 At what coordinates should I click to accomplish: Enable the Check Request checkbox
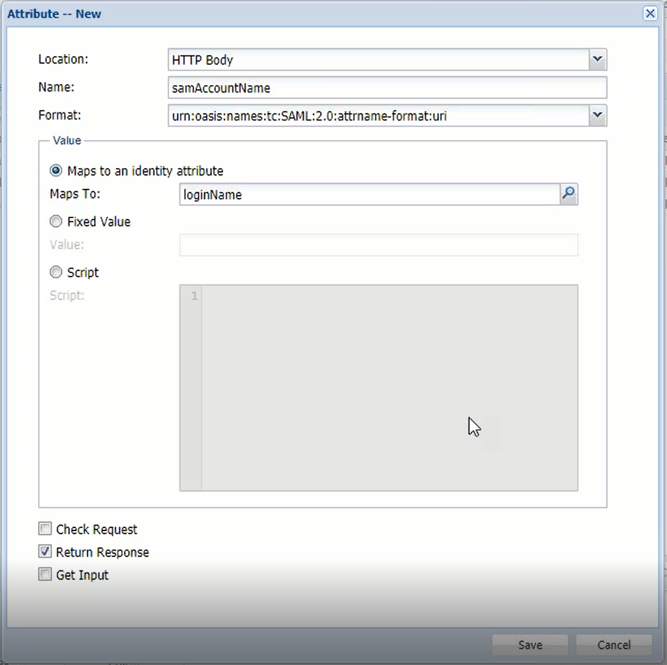click(x=46, y=529)
